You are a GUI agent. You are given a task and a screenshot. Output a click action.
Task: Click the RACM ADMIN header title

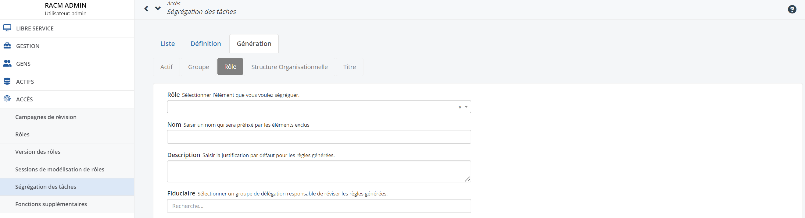pos(66,5)
